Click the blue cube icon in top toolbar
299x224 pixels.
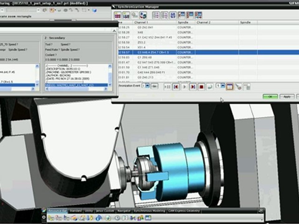[94, 10]
